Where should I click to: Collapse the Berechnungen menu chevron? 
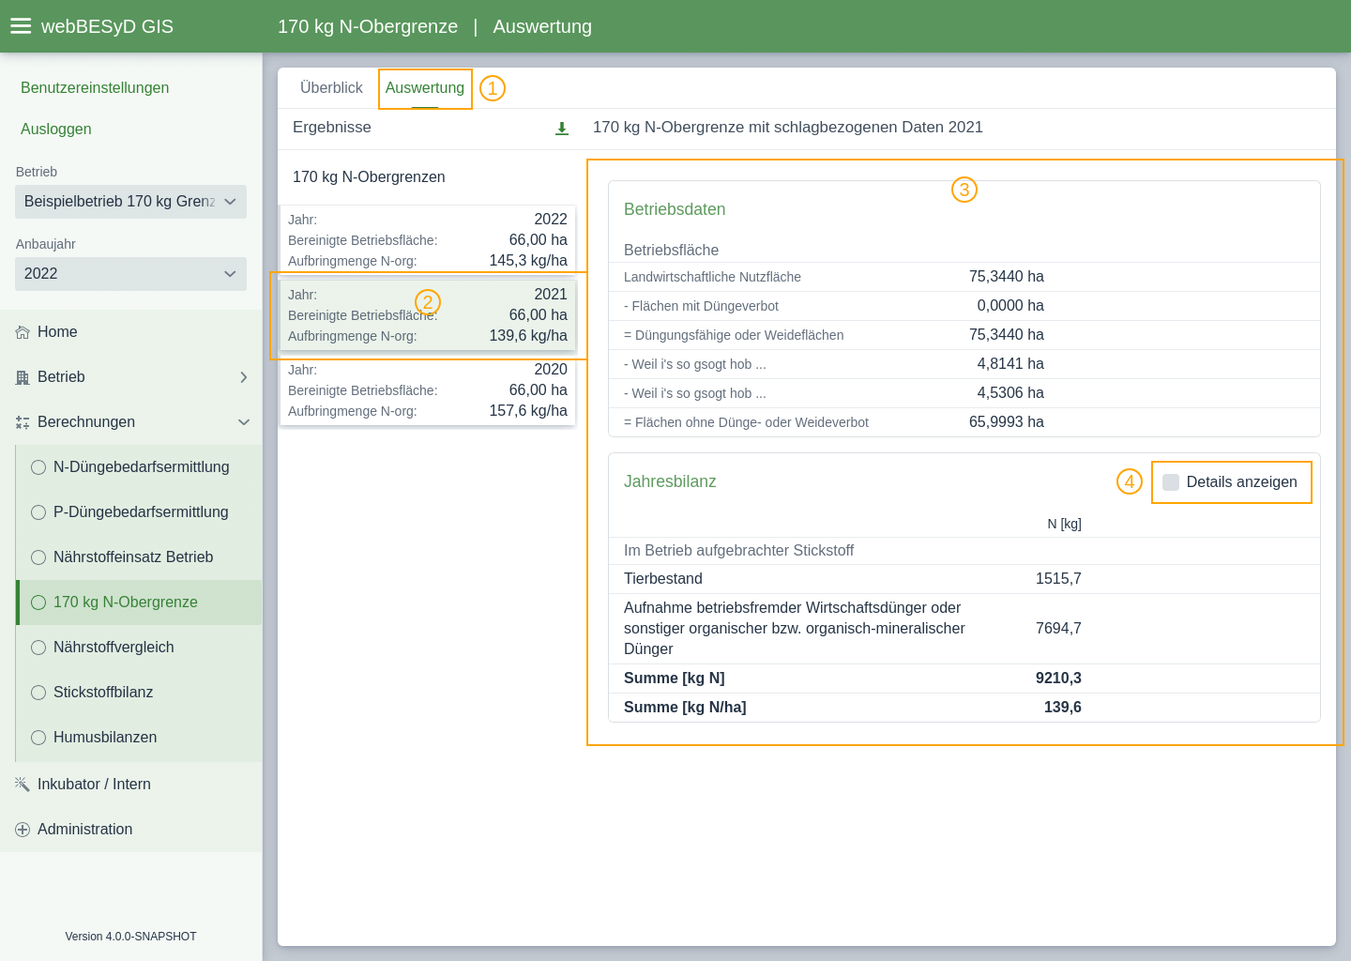244,422
